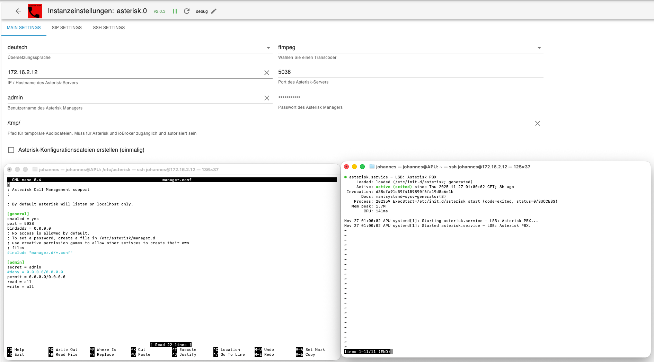Image resolution: width=654 pixels, height=362 pixels.
Task: Click the 'active (exited)' status text
Action: (394, 187)
